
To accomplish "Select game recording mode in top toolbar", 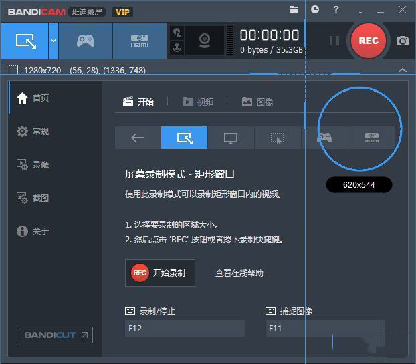I will point(86,41).
